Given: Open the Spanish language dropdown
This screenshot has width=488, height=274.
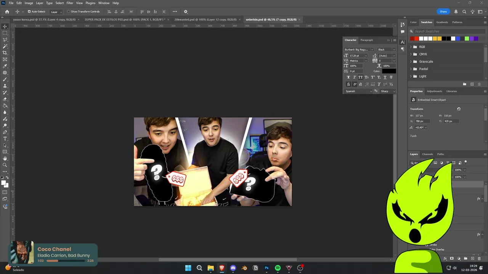Looking at the screenshot, I should [x=358, y=91].
